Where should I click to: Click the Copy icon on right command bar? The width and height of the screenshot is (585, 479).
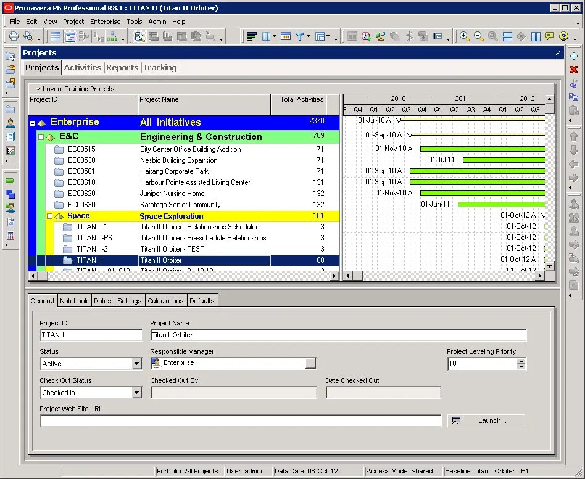coord(574,97)
